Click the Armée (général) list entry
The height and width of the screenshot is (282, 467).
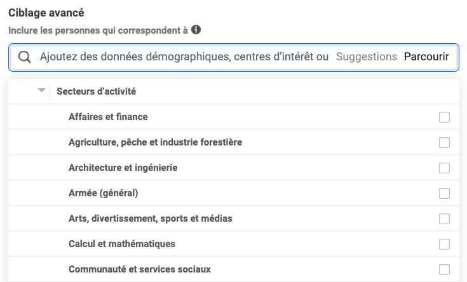click(x=103, y=194)
